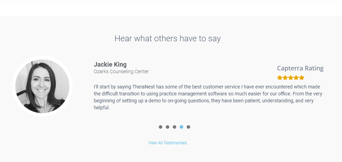
Task: Open the View All Testimonials link
Action: (168, 143)
